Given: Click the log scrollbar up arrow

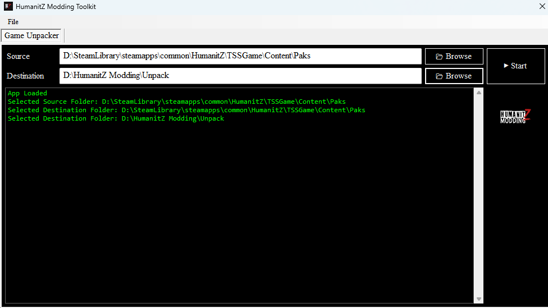Looking at the screenshot, I should 479,93.
